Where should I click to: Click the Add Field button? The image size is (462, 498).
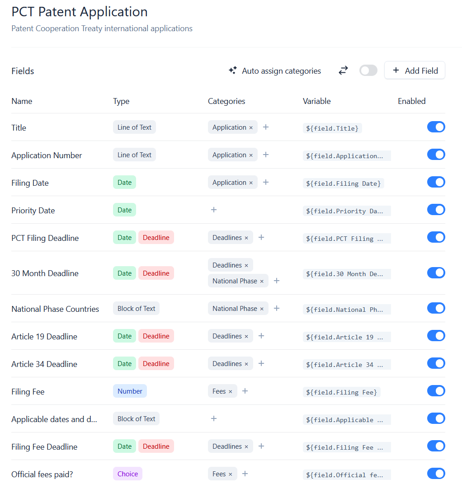tap(415, 70)
